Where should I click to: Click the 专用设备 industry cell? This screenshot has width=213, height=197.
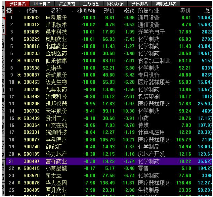(149, 75)
